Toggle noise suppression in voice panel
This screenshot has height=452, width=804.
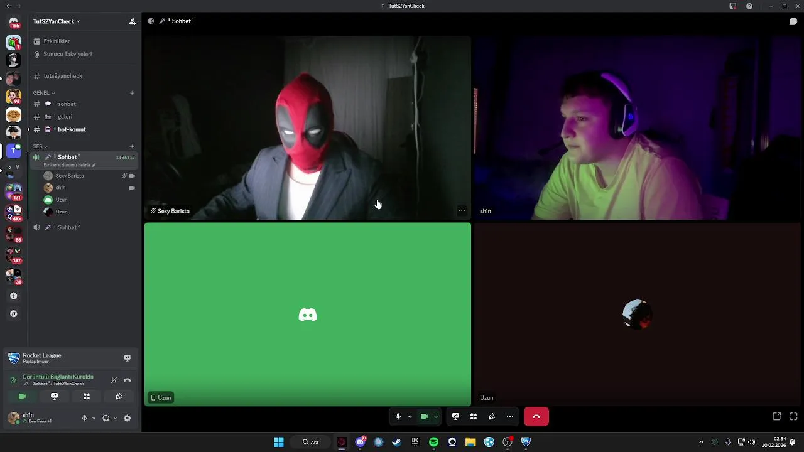[114, 380]
